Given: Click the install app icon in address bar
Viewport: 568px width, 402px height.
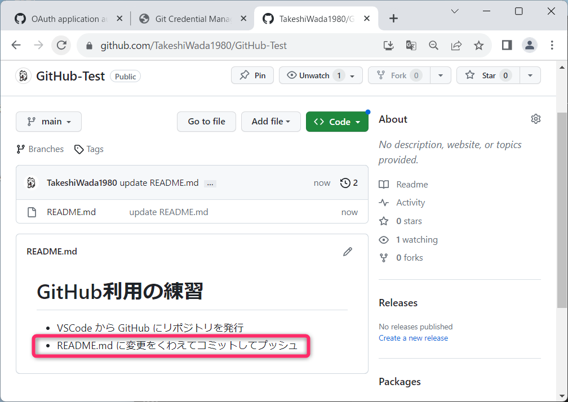Looking at the screenshot, I should click(x=388, y=46).
